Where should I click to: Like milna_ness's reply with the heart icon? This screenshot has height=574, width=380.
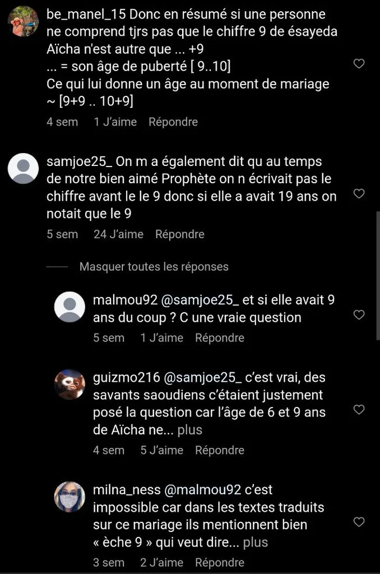pos(359,522)
